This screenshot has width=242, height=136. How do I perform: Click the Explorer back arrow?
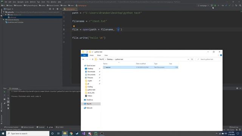(83, 59)
